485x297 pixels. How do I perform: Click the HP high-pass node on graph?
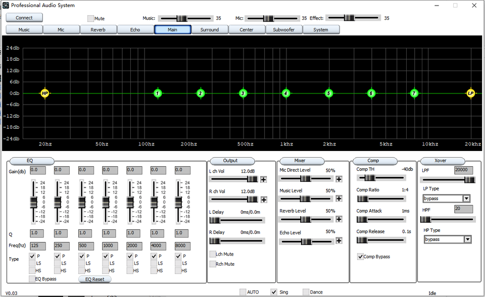coord(44,93)
